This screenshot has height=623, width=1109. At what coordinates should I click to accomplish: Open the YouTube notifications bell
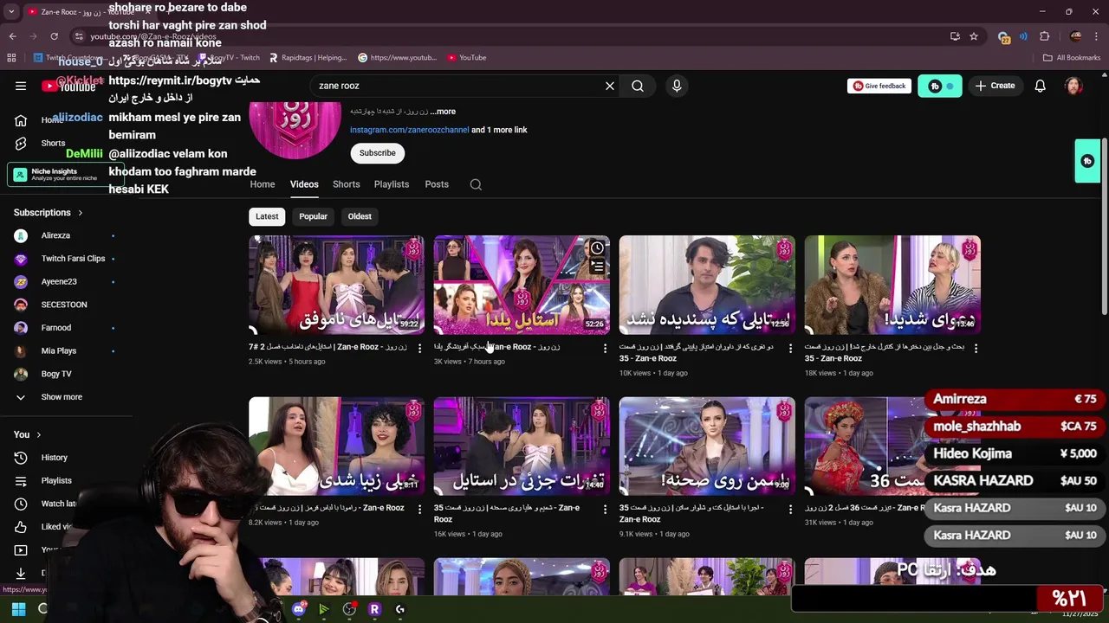click(x=1041, y=86)
